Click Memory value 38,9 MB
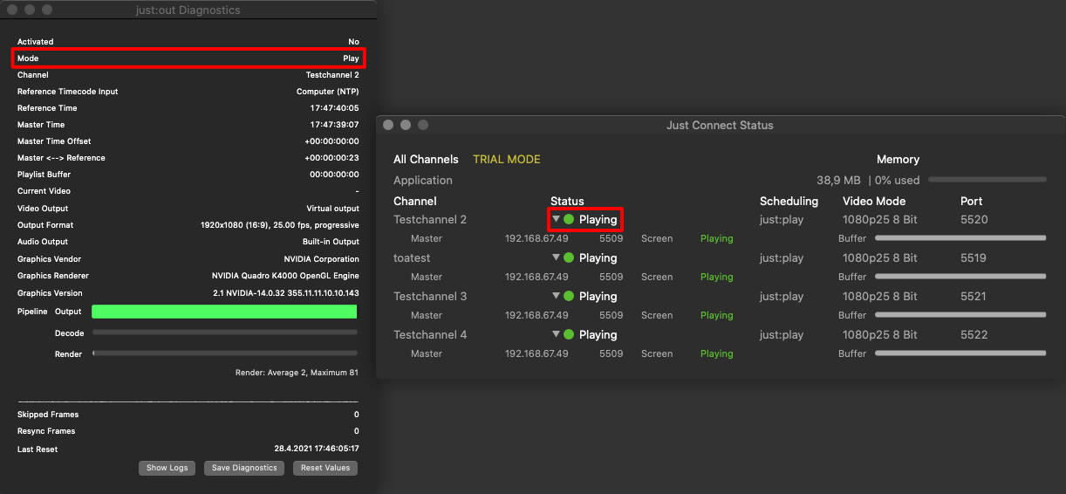The width and height of the screenshot is (1066, 494). pos(838,181)
